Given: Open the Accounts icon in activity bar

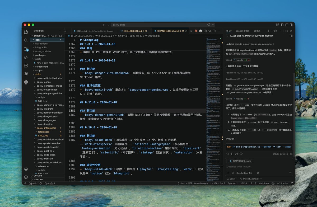Looking at the screenshot, I should (x=26, y=169).
